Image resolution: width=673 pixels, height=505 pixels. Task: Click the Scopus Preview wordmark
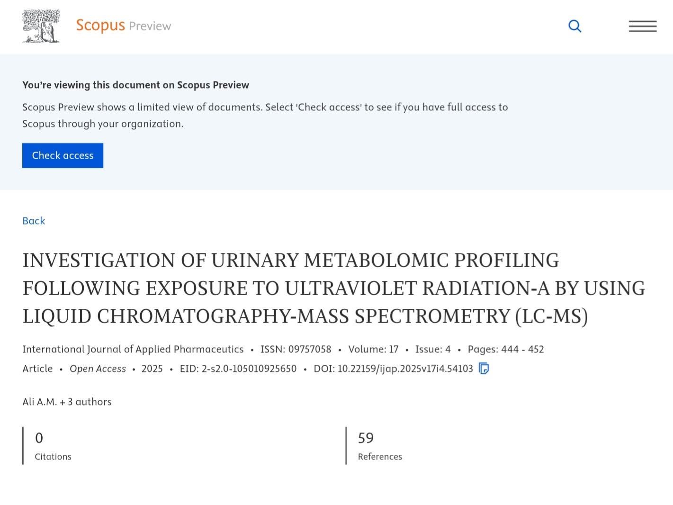coord(124,26)
